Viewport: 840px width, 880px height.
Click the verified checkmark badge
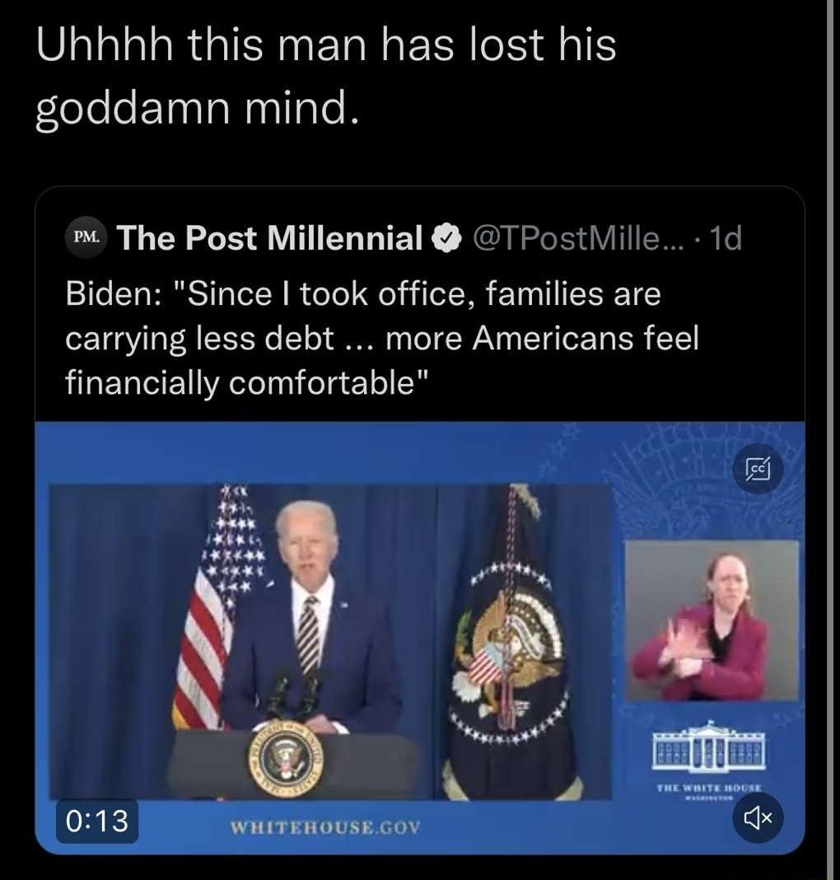click(446, 237)
